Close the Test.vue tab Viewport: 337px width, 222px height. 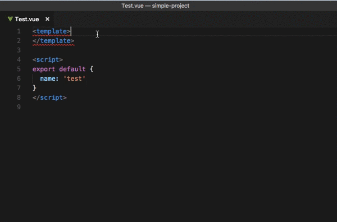click(48, 19)
